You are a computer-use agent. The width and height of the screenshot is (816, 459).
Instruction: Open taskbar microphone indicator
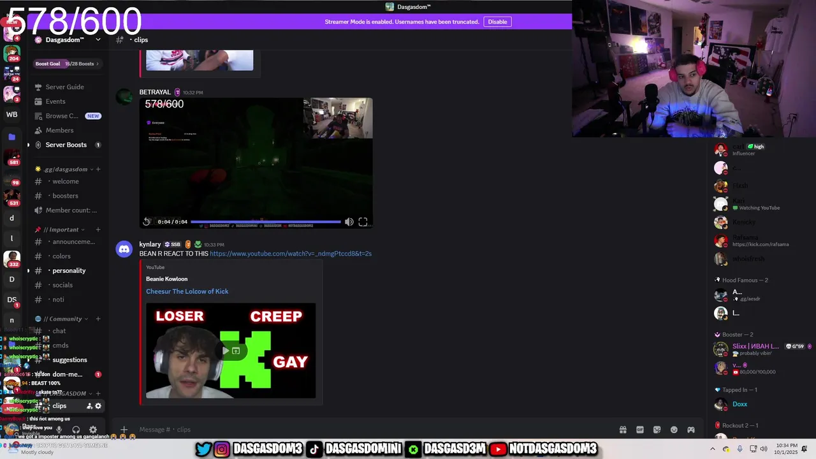tap(739, 449)
